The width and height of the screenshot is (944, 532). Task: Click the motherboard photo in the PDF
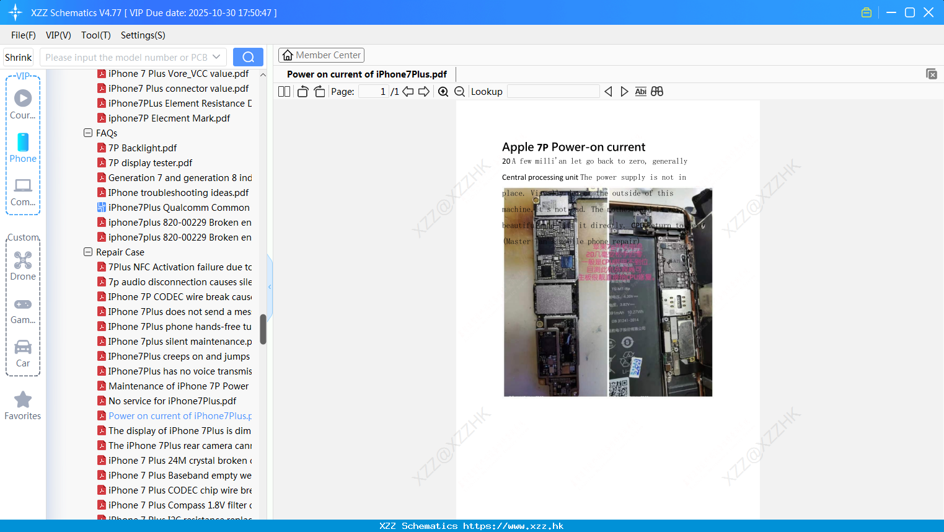[x=608, y=292]
